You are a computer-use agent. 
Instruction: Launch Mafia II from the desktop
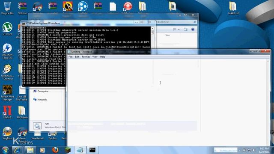click(x=7, y=112)
